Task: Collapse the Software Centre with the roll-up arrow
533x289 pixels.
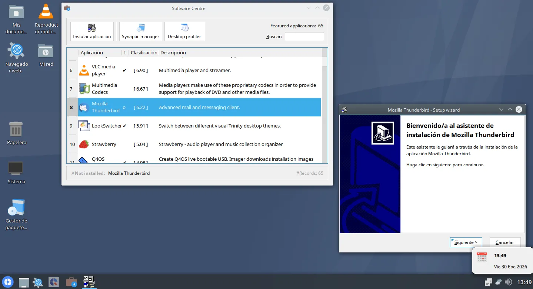Action: (x=317, y=8)
